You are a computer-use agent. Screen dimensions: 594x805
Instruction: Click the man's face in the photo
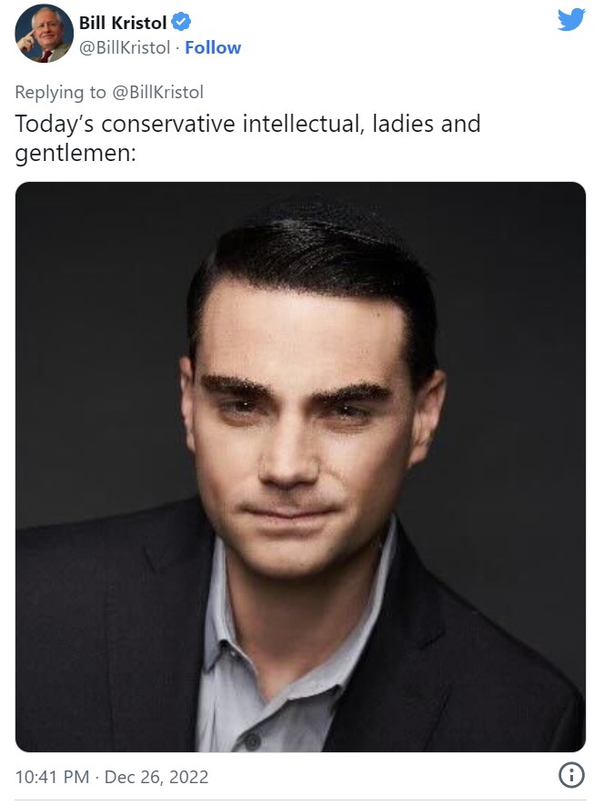pos(303,437)
